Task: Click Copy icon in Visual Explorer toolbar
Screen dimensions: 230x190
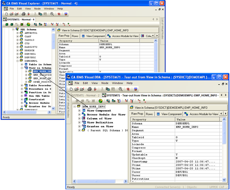Action: click(40, 14)
